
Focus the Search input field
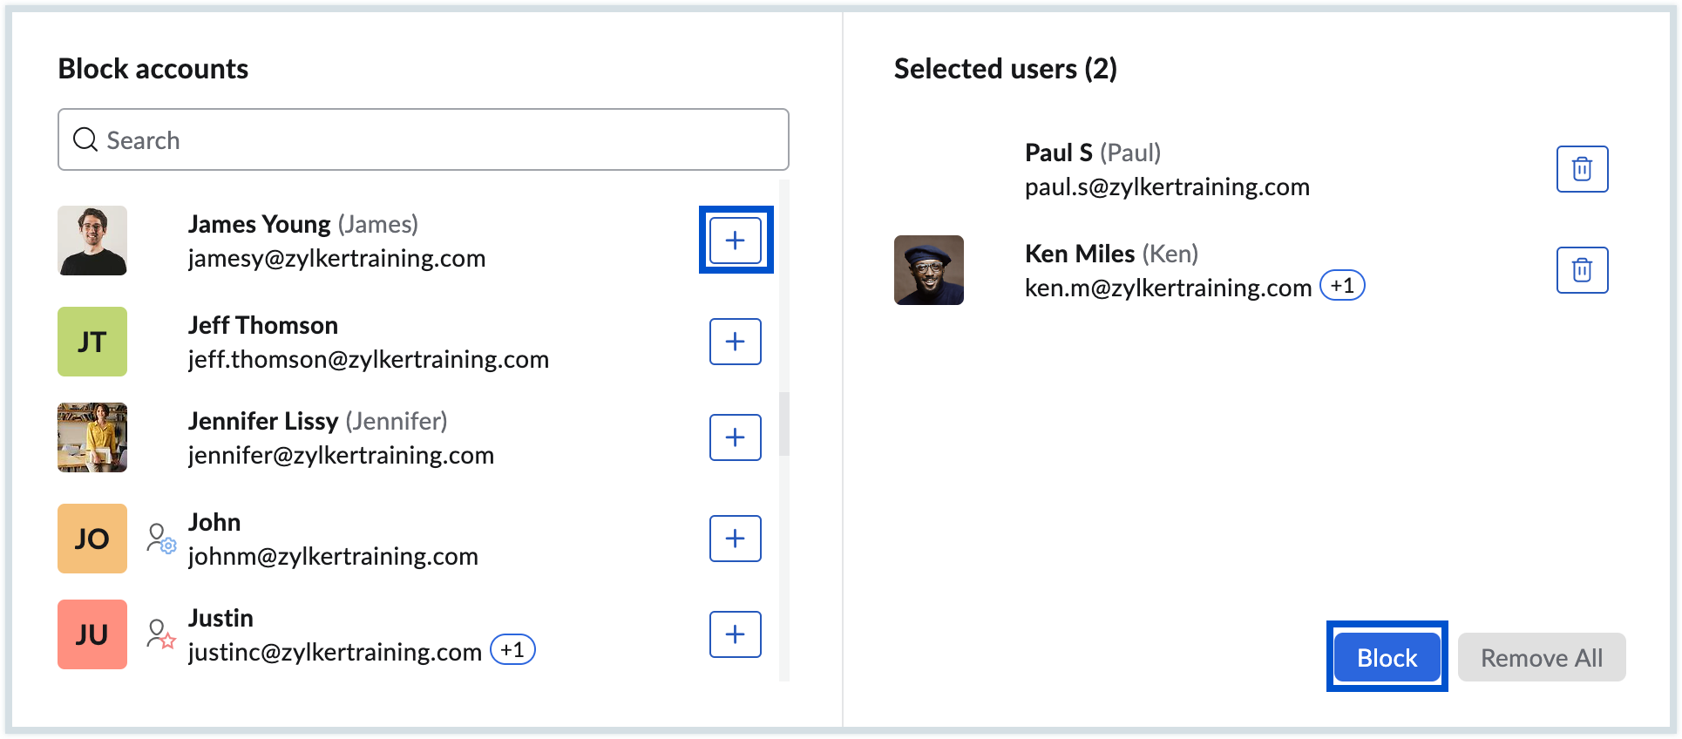[x=349, y=139]
